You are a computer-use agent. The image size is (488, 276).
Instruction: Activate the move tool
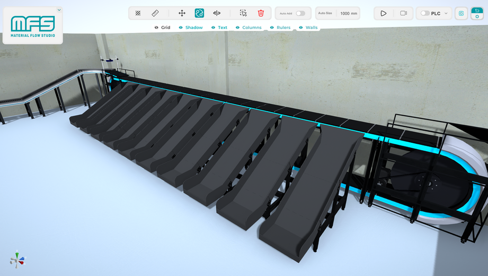tap(182, 13)
